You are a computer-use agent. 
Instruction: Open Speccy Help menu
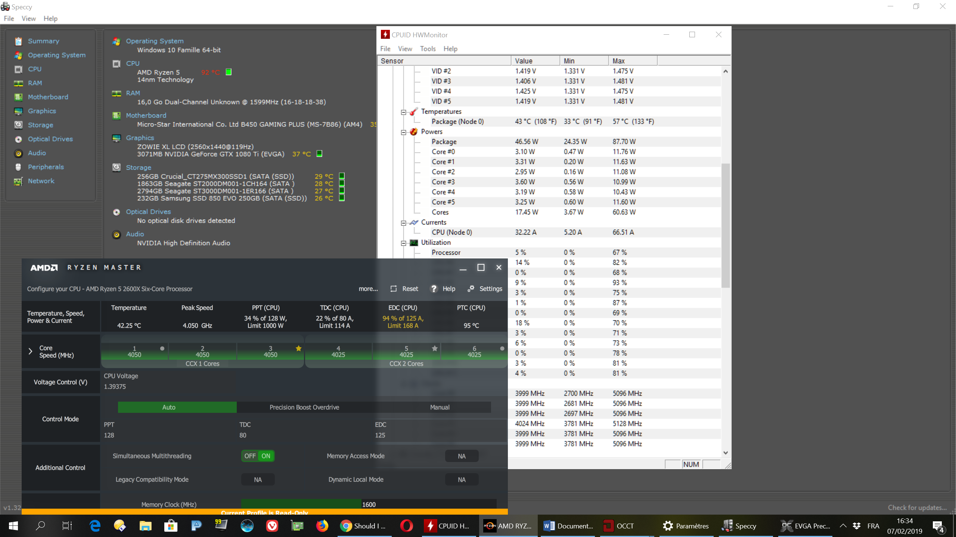click(x=50, y=19)
